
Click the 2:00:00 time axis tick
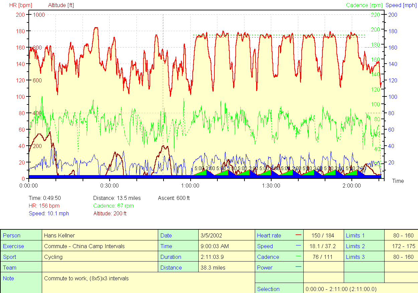[x=351, y=185]
